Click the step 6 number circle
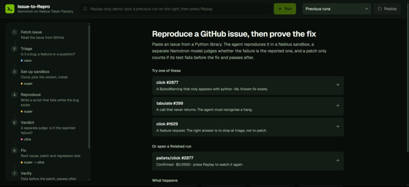409x187 pixels. [x=14, y=151]
